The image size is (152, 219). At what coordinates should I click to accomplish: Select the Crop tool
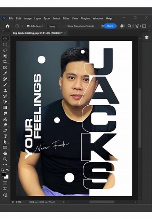pos(5,61)
